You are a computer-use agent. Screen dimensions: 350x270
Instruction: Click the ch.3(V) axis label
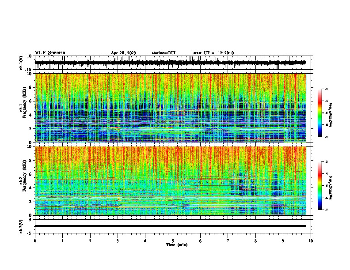pos(21,226)
